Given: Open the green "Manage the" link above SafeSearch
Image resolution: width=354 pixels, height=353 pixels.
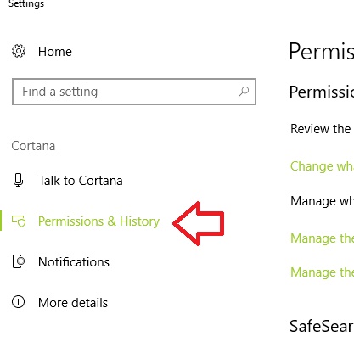Looking at the screenshot, I should point(322,272).
